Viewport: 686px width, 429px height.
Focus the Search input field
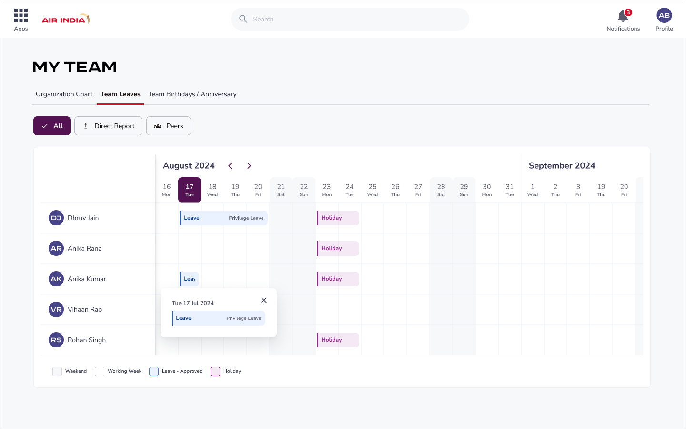click(350, 19)
